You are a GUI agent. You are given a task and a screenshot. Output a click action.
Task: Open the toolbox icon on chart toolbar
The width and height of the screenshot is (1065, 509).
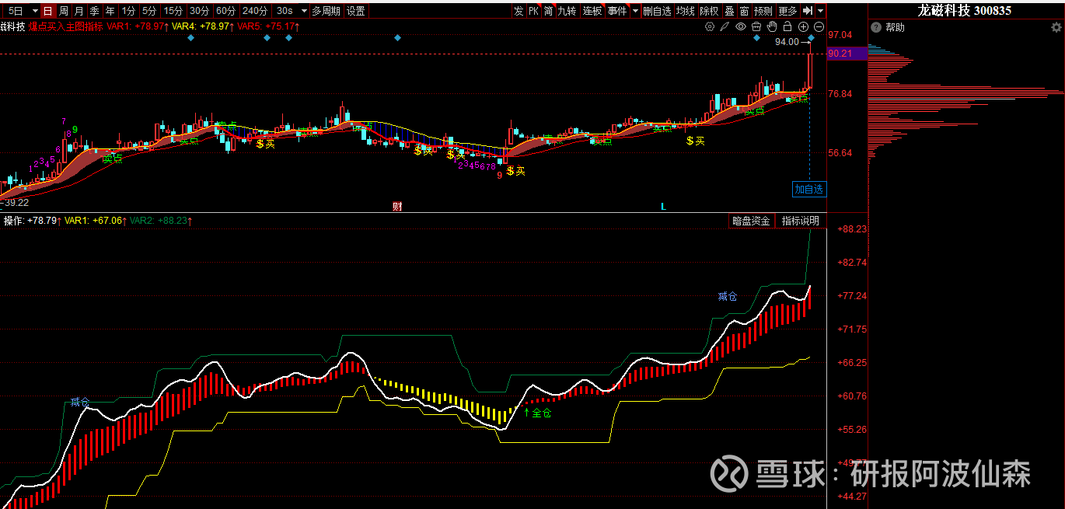coord(756,26)
